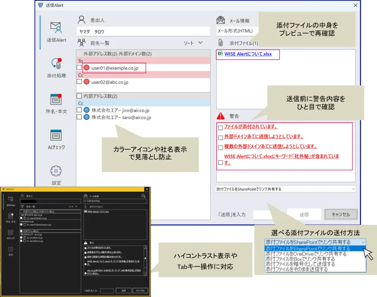Click the キャンセル button in the dark window
377x297 pixels.
[x=140, y=291]
